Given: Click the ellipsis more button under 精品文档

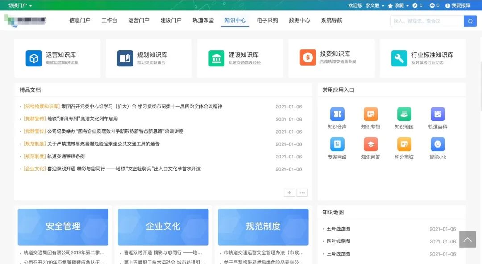Looking at the screenshot, I should pos(302,193).
